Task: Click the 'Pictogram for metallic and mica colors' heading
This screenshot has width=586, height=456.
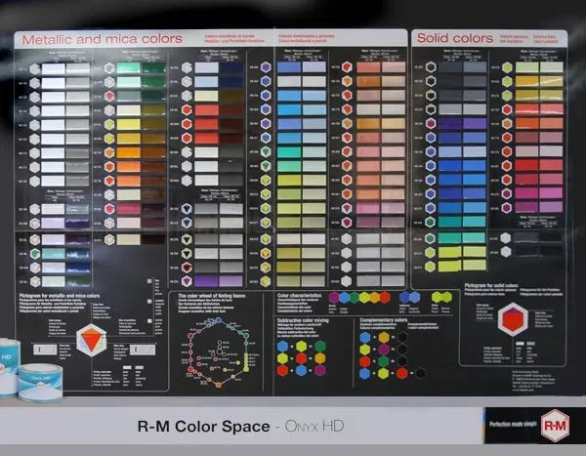Action: tap(60, 296)
